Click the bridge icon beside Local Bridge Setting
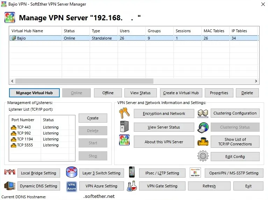The image size is (268, 200). click(10, 172)
